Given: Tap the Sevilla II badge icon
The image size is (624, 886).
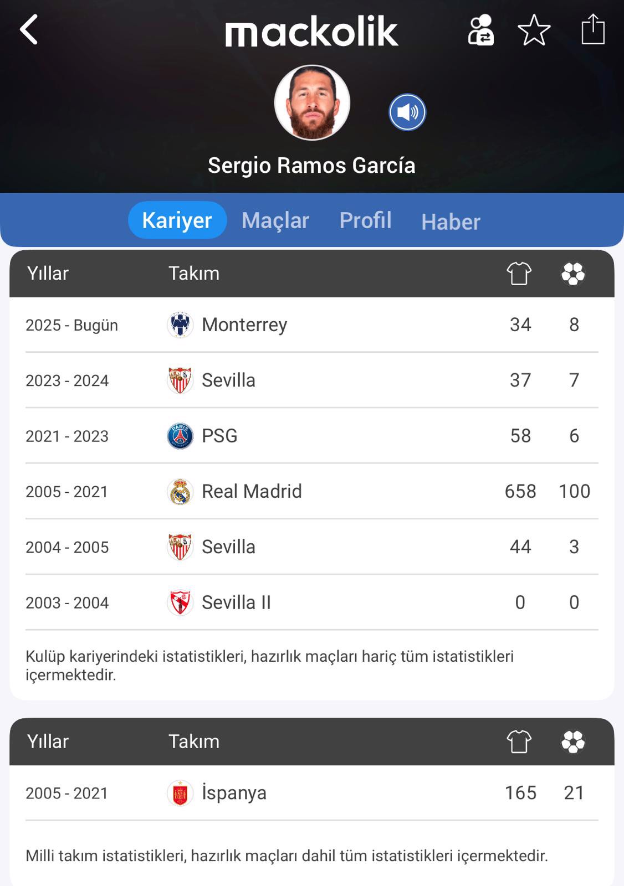Looking at the screenshot, I should pos(180,602).
